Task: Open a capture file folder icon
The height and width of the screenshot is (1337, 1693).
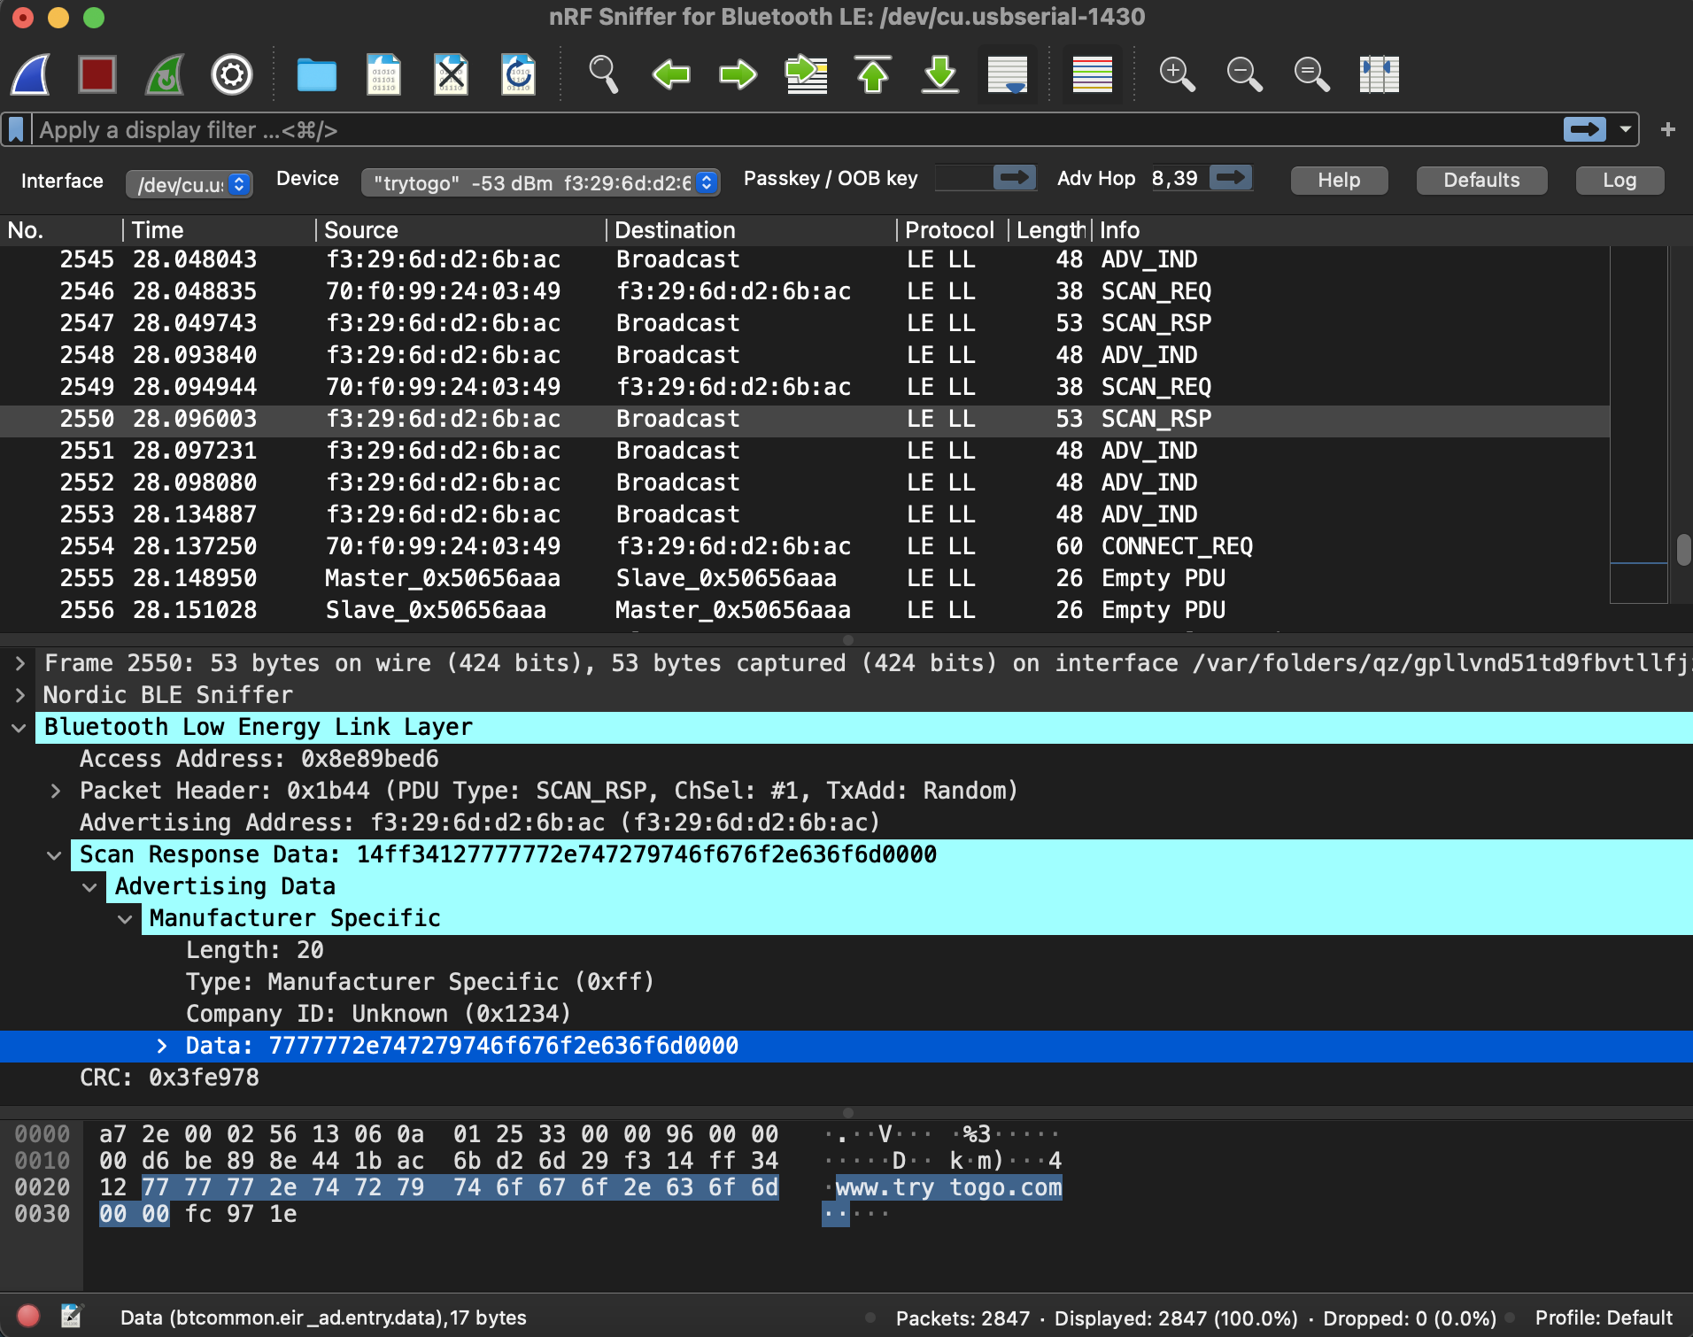Action: (316, 74)
